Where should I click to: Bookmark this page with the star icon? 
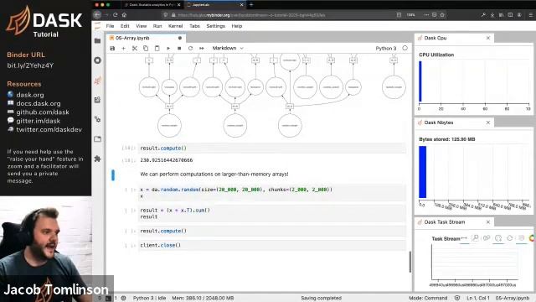pos(442,15)
